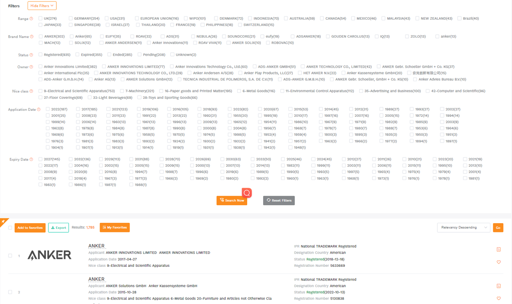Open ANKER trademark title in result 1
The width and height of the screenshot is (512, 304).
[96, 246]
